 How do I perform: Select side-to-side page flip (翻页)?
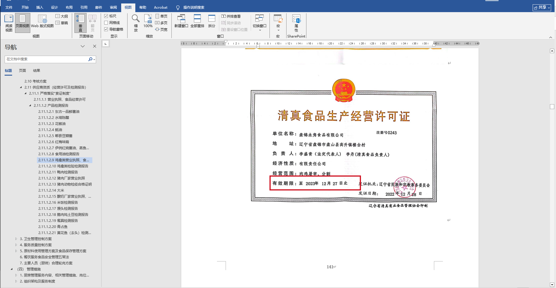(92, 23)
